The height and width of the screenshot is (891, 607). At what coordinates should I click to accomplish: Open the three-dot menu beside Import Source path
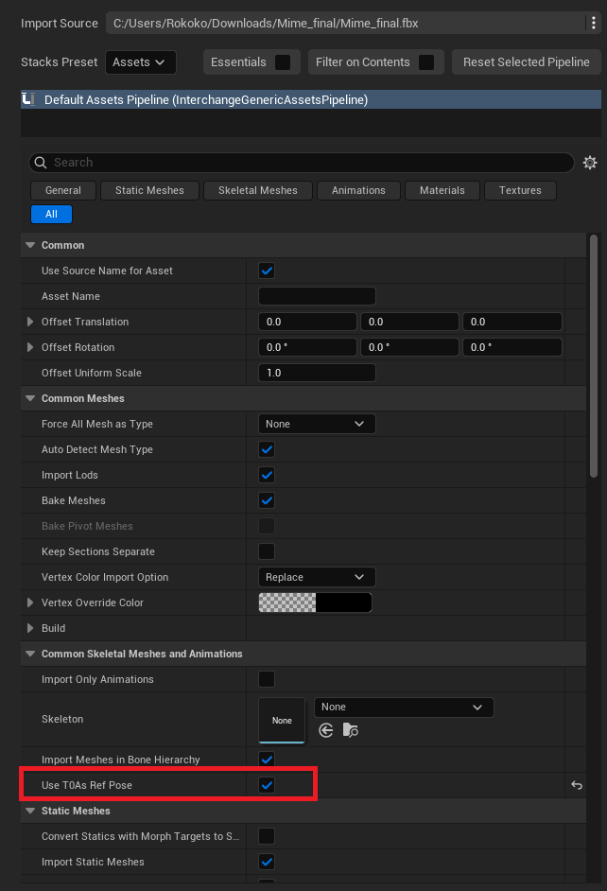pyautogui.click(x=594, y=23)
